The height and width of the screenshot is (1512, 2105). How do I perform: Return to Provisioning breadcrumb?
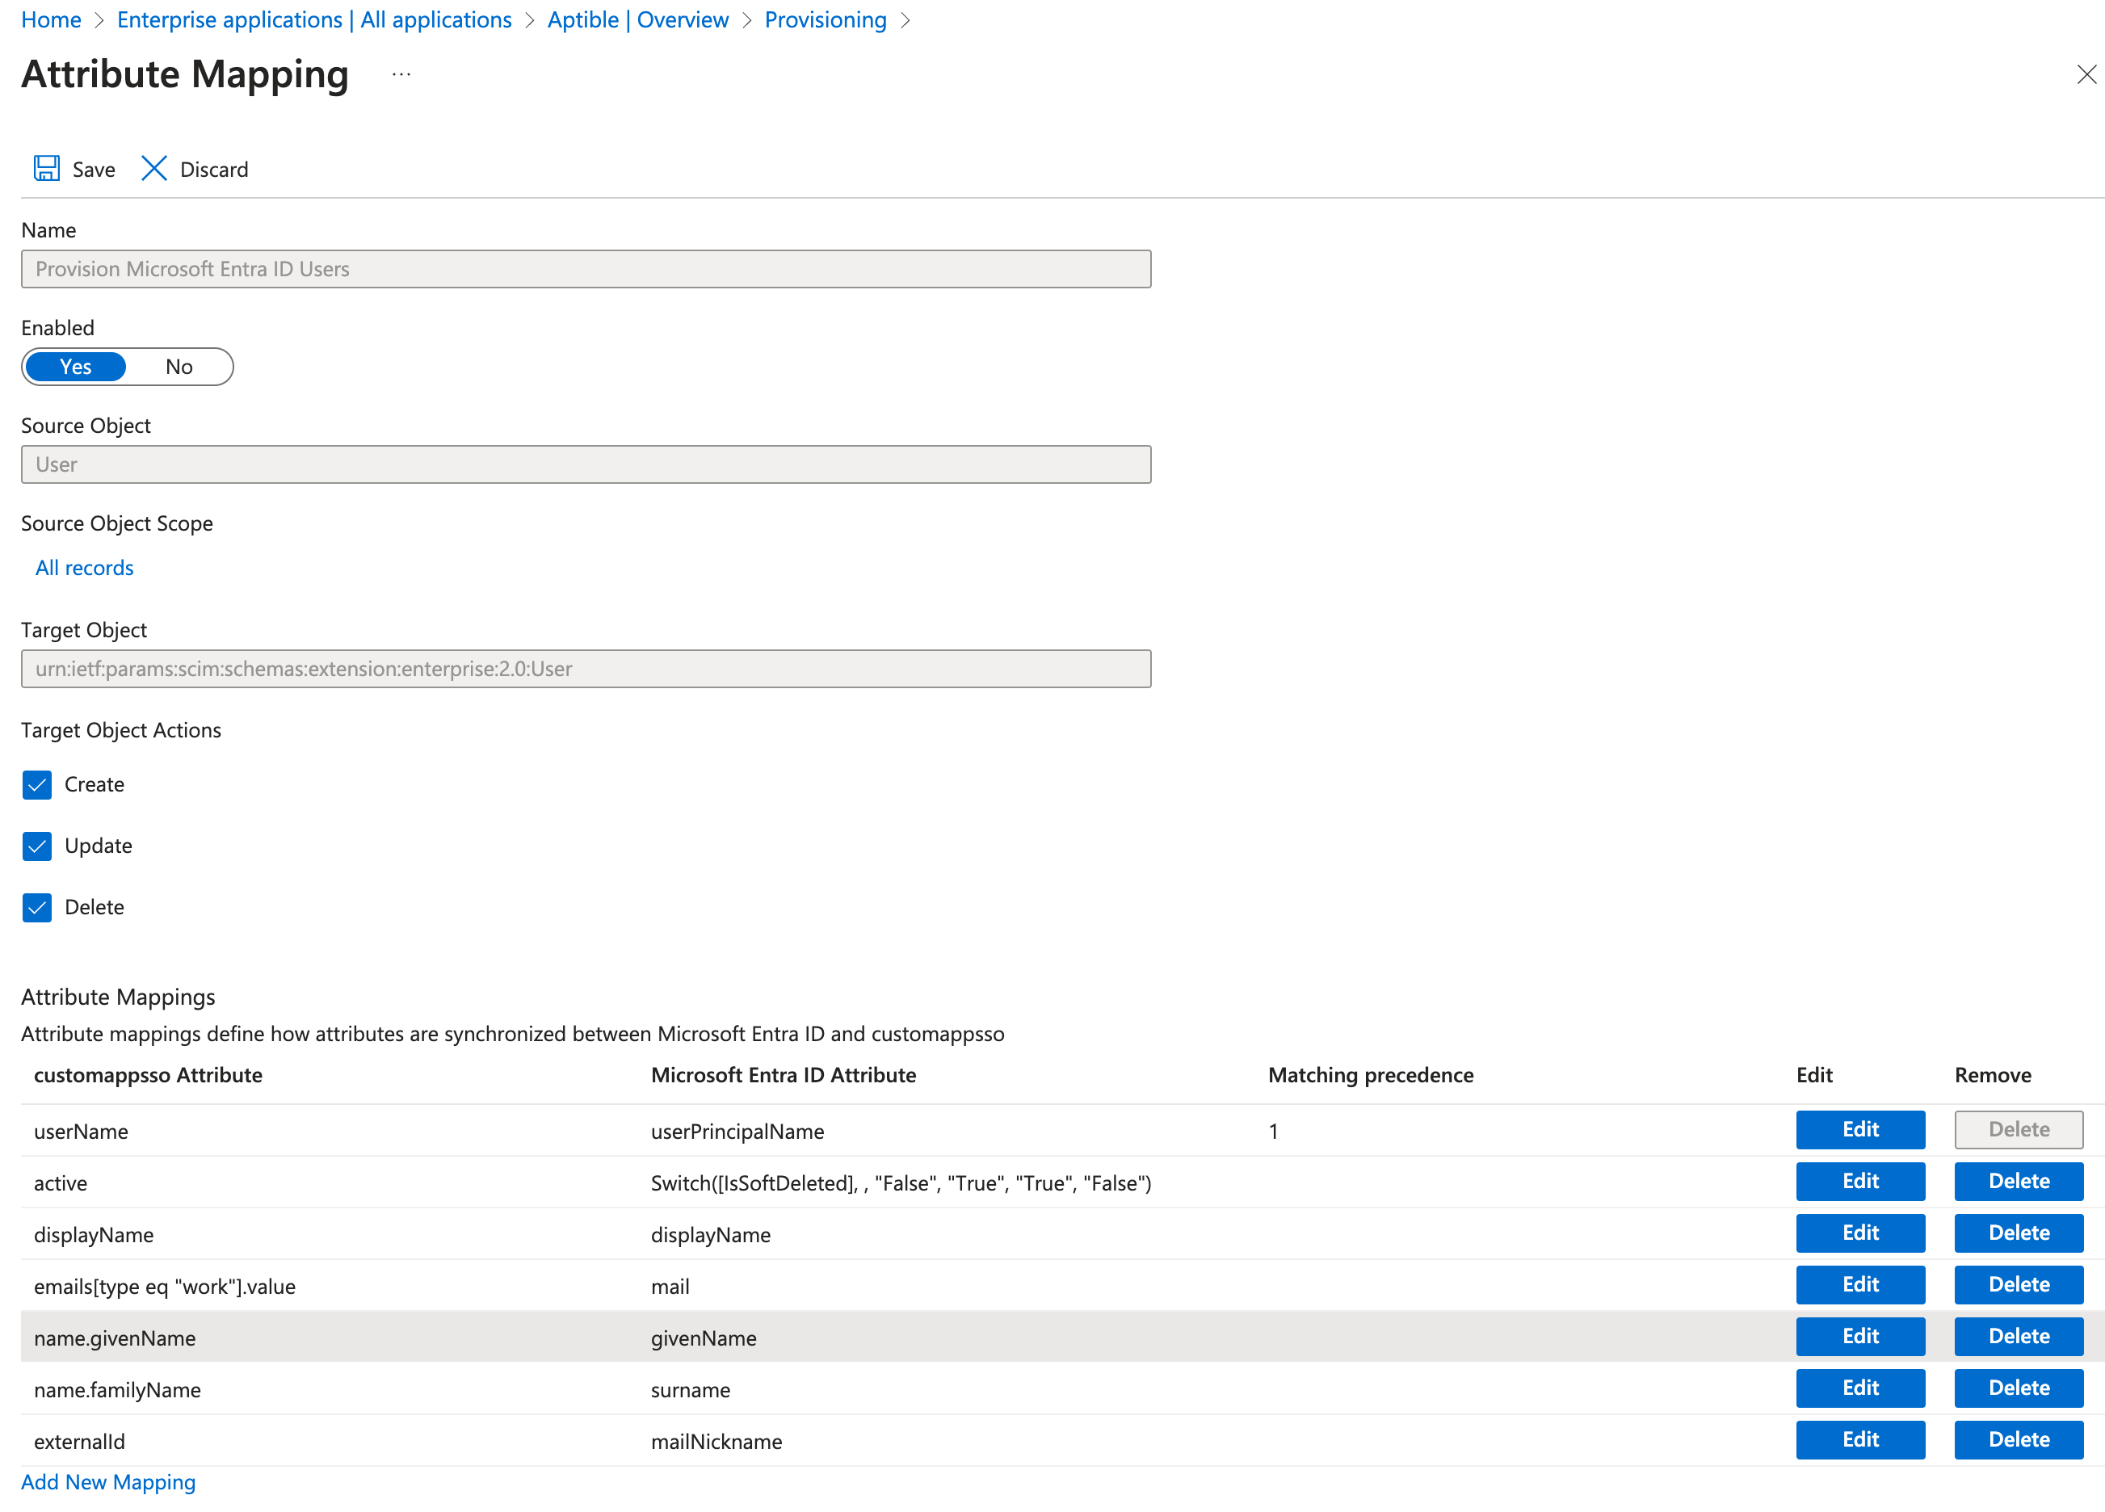[x=825, y=19]
